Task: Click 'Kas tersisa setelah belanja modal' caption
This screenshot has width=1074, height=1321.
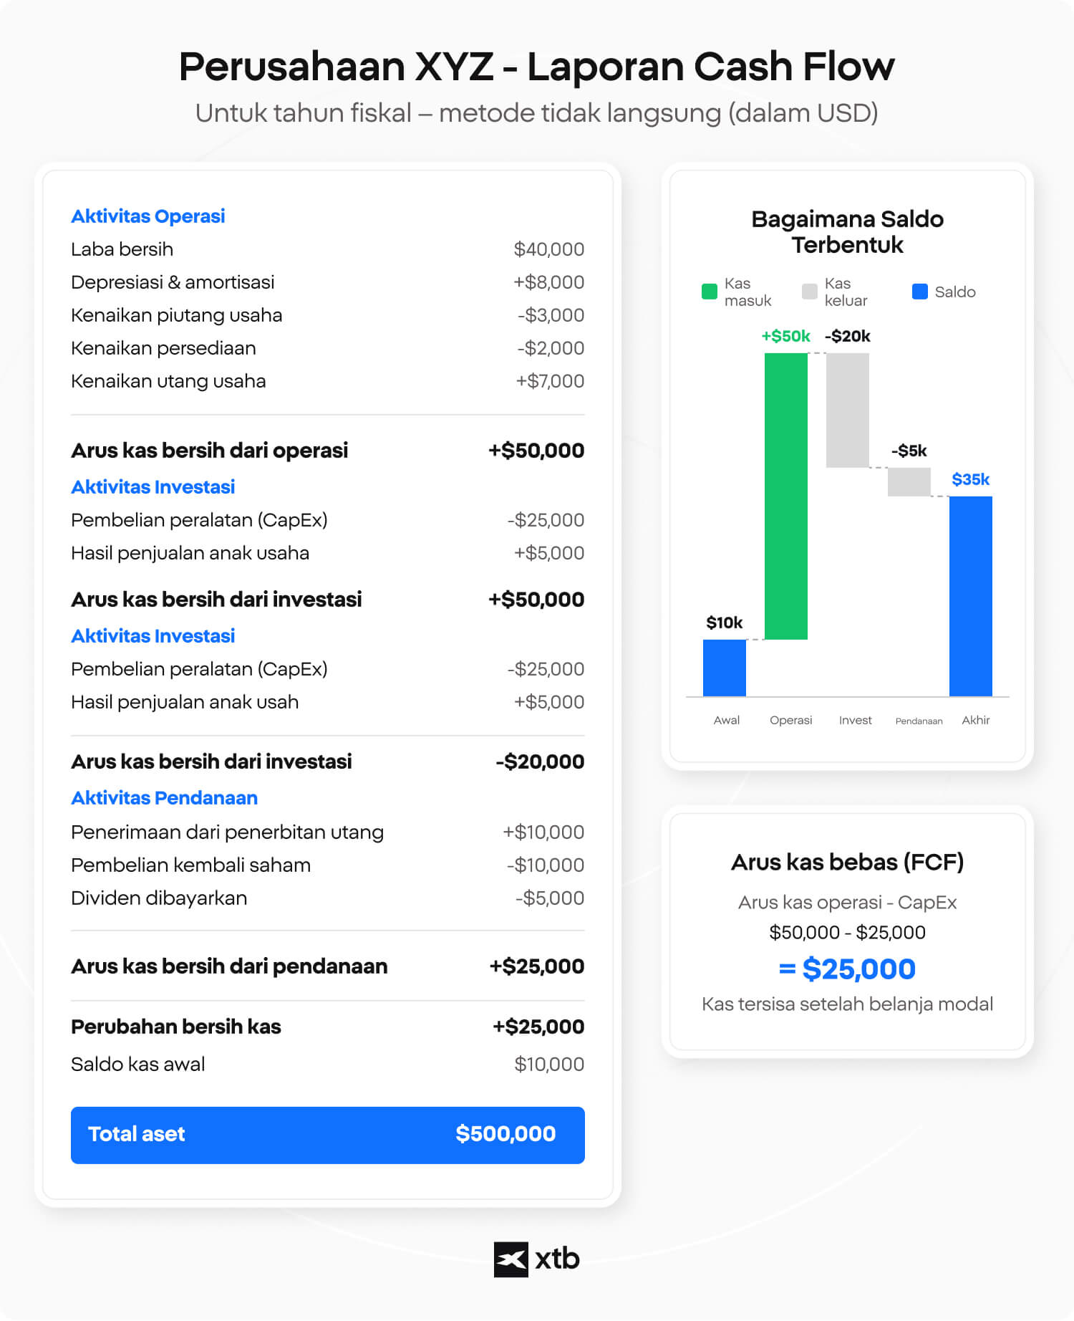Action: 848,1004
